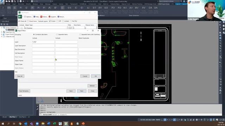Toggle the Locked exclude-layers checkbox
225x126 pixels.
click(63, 21)
